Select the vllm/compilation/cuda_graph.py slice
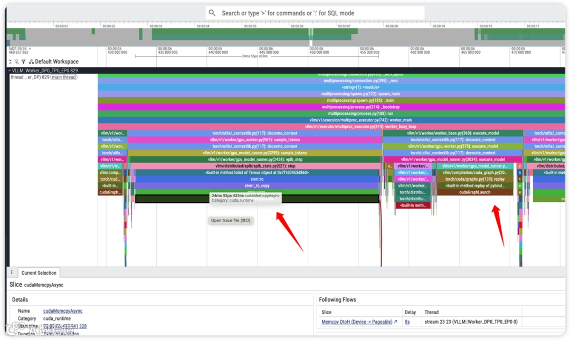The height and width of the screenshot is (340, 570). click(x=475, y=172)
